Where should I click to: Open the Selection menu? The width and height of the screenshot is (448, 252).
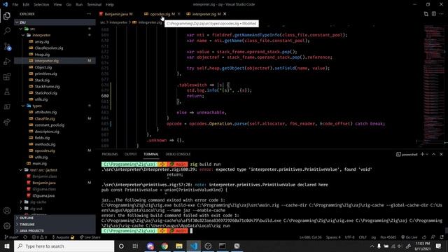(41, 5)
